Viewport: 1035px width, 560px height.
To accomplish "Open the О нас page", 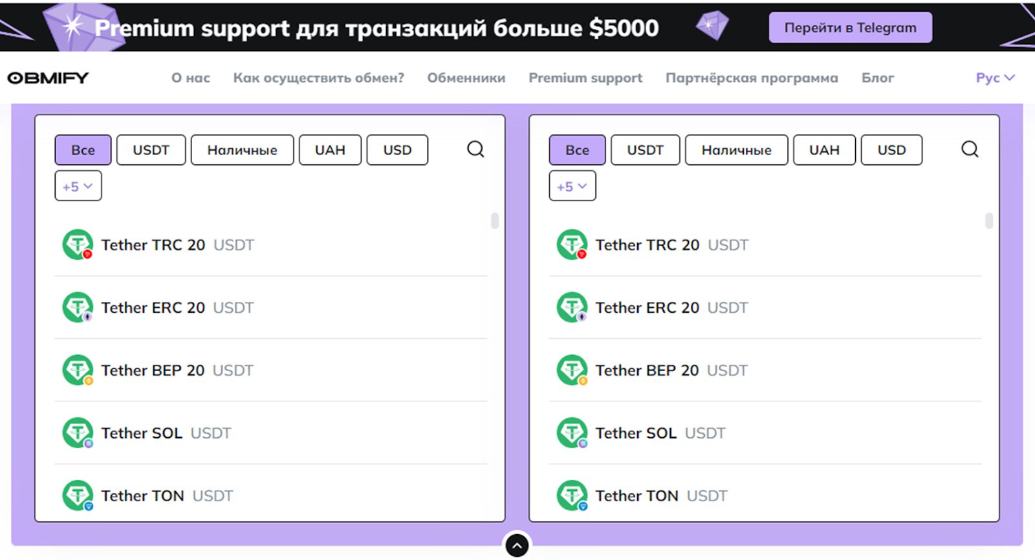I will coord(191,78).
